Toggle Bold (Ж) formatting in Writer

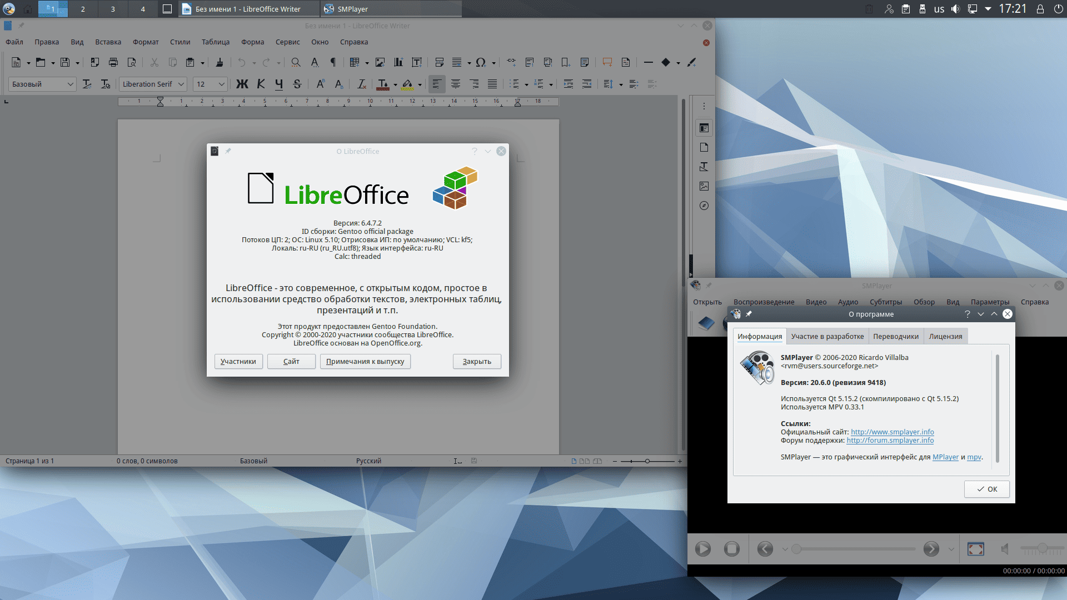[x=242, y=84]
